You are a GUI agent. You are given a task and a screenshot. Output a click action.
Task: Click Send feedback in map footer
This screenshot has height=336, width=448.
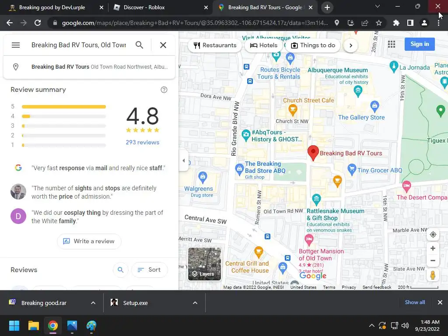pos(377,287)
